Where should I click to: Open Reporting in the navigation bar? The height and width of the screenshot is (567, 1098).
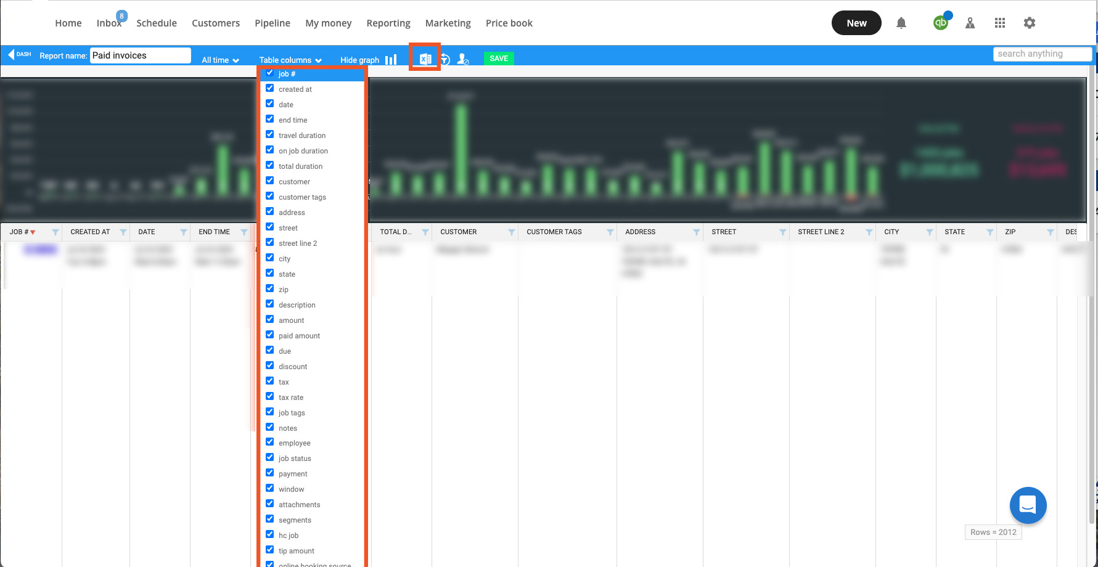click(388, 23)
